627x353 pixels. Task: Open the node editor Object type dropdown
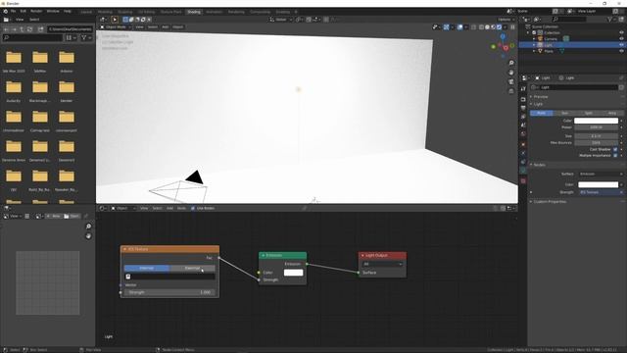point(123,209)
